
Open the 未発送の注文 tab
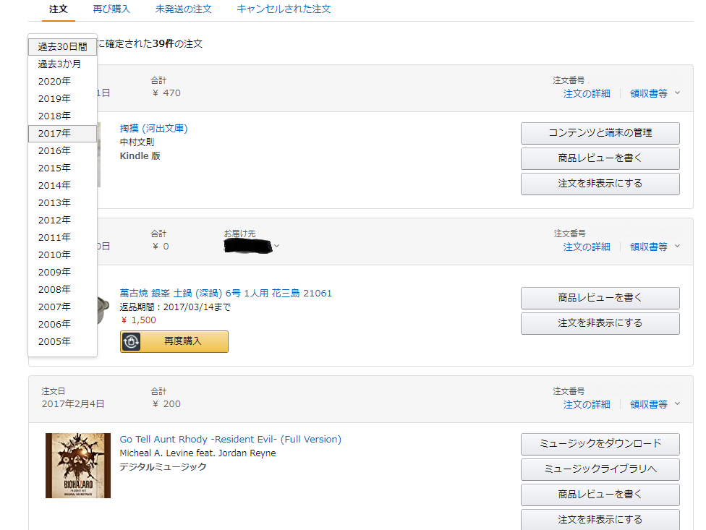[x=183, y=9]
